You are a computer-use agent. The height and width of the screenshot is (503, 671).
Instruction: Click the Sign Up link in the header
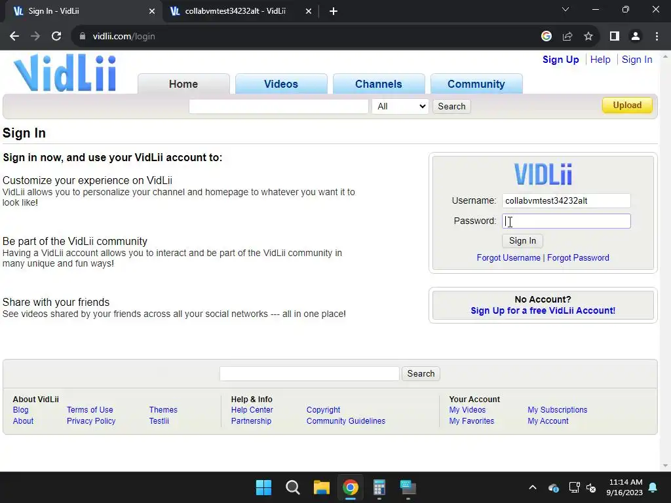click(x=561, y=60)
